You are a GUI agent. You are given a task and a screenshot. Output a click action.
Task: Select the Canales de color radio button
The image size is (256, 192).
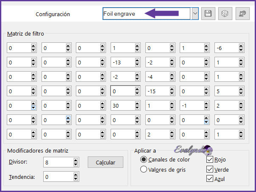pos(144,160)
